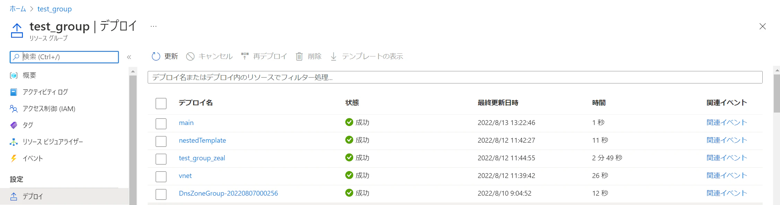The image size is (780, 205).
Task: Open the test_group_zeal deployment link
Action: 202,158
